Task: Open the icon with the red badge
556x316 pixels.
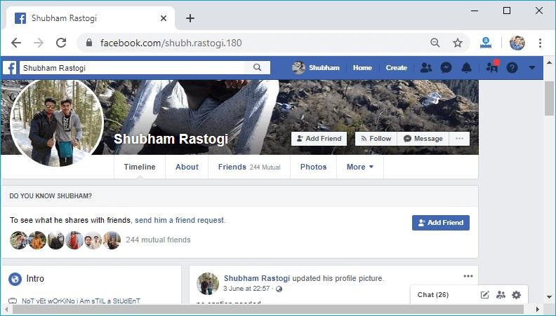Action: pyautogui.click(x=492, y=67)
